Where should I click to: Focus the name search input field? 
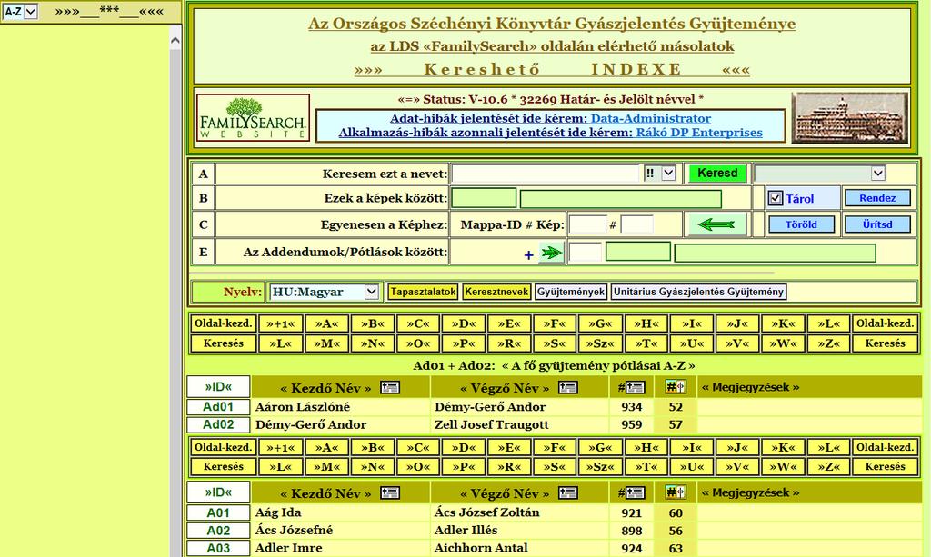(x=546, y=174)
